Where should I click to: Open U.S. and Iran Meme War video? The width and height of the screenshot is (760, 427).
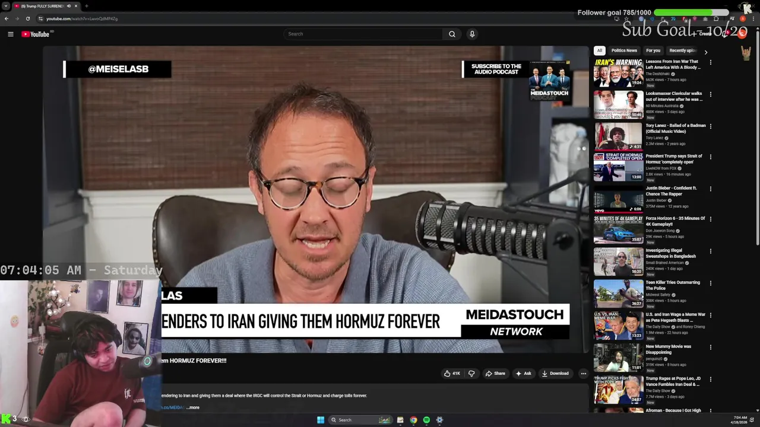(x=676, y=317)
